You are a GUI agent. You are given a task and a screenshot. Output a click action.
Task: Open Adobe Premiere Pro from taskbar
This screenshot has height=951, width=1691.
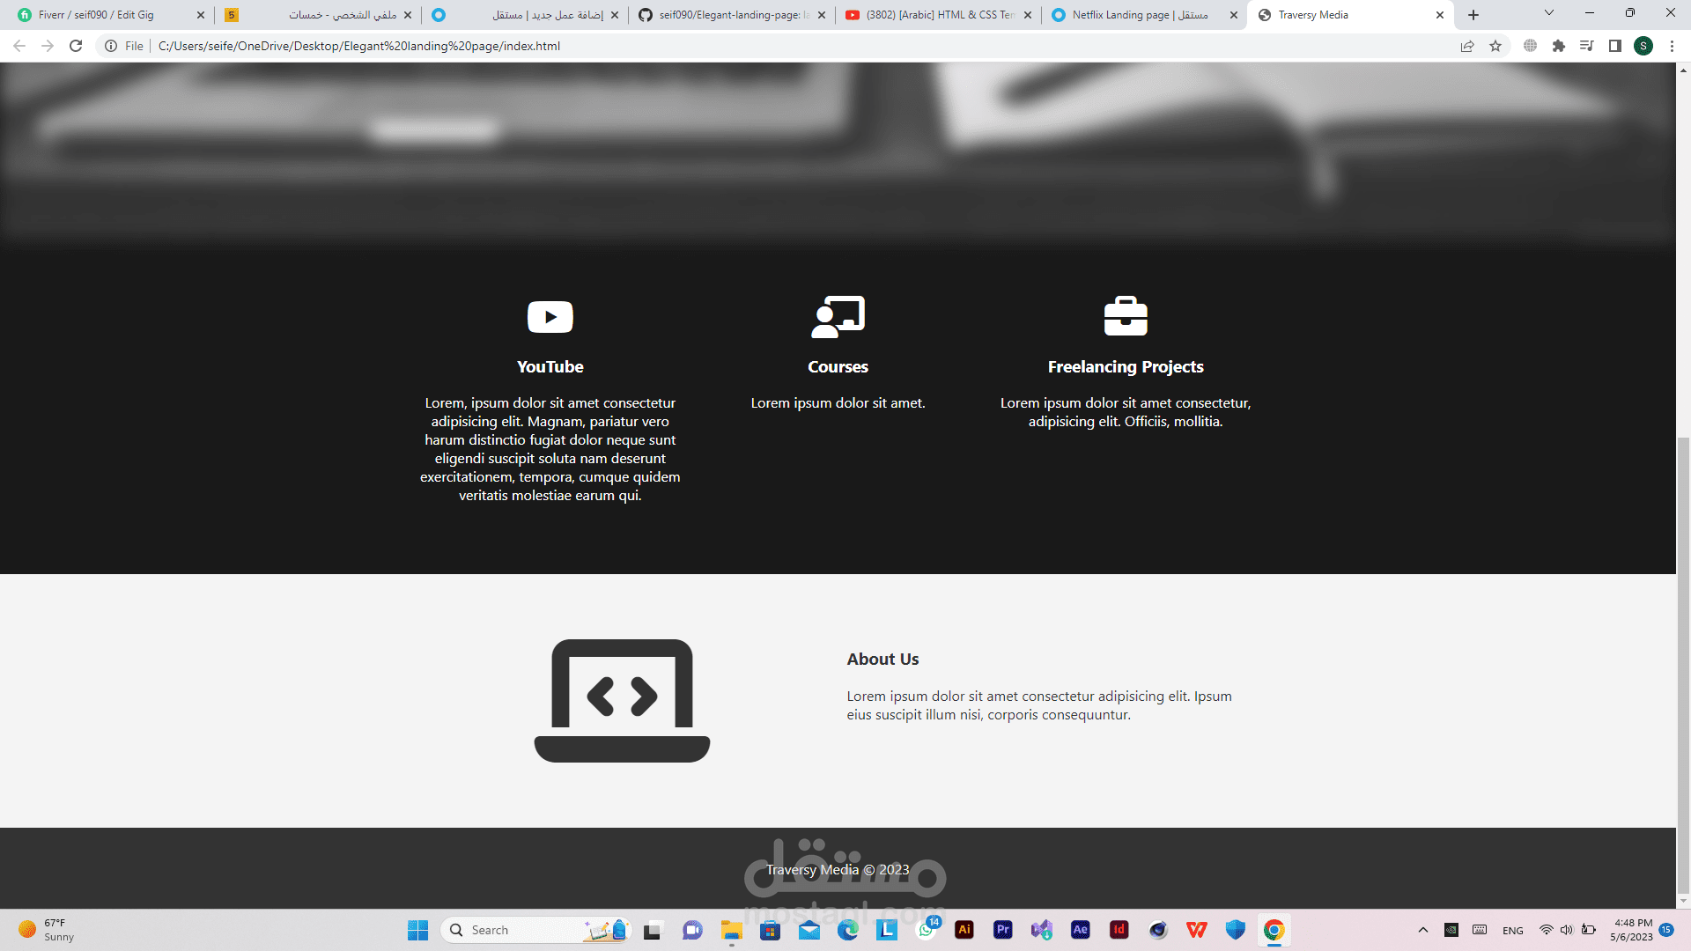tap(1003, 930)
